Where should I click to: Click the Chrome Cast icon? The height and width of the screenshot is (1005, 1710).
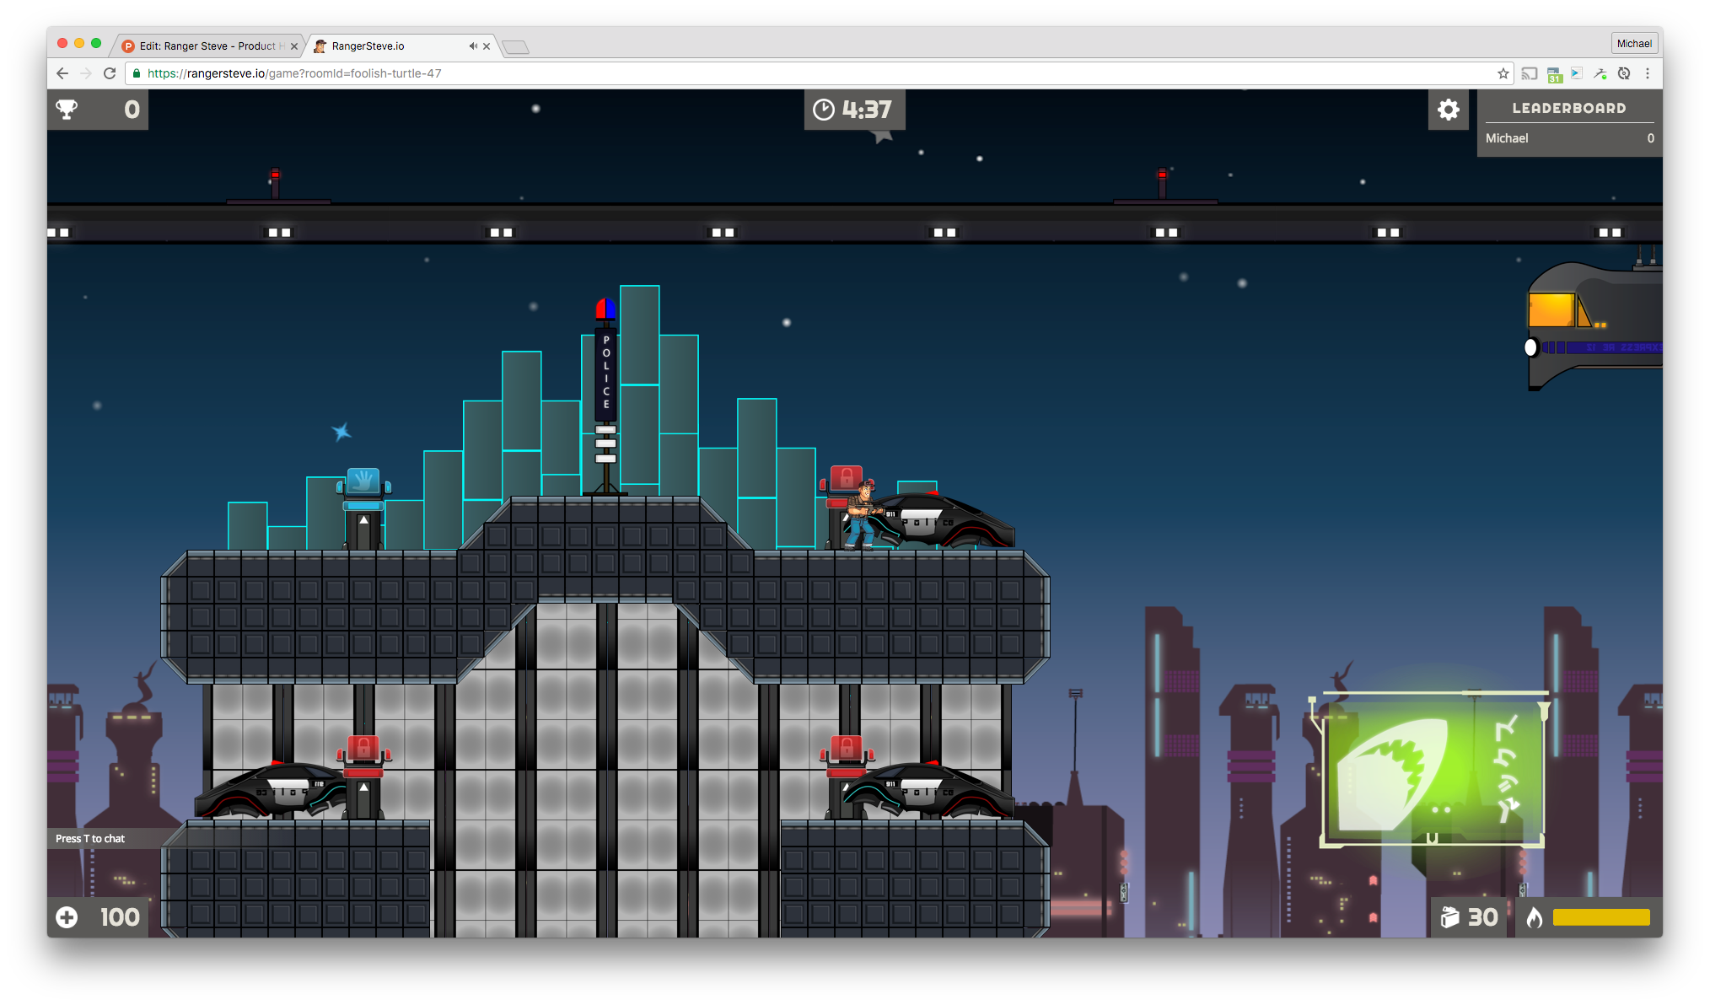pyautogui.click(x=1529, y=73)
